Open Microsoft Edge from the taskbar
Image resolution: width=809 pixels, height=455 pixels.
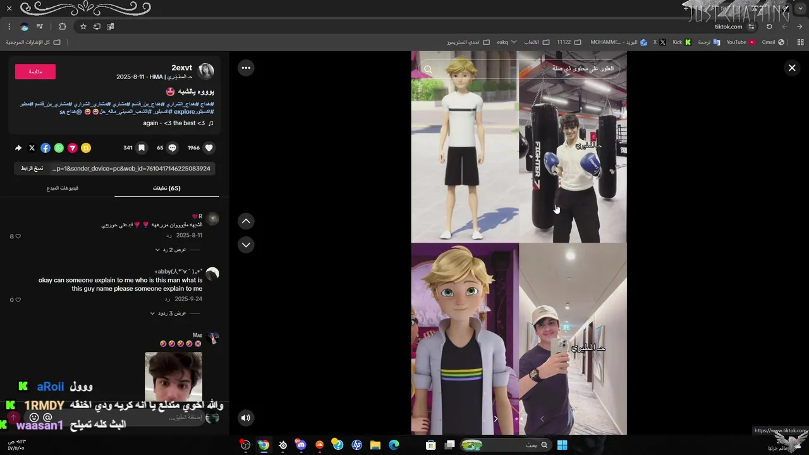point(394,445)
